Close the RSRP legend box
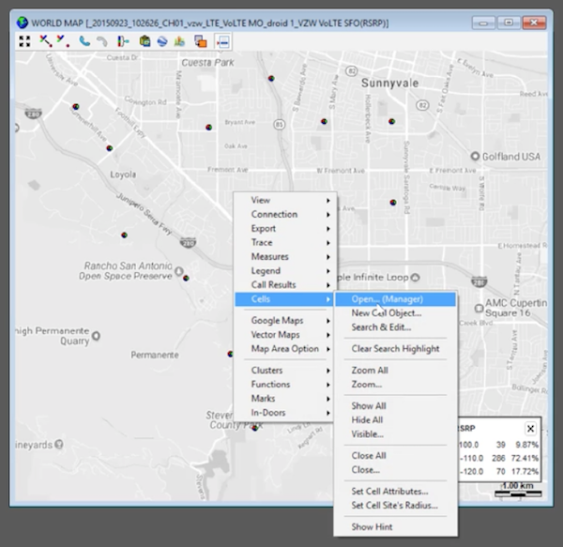 click(x=530, y=428)
